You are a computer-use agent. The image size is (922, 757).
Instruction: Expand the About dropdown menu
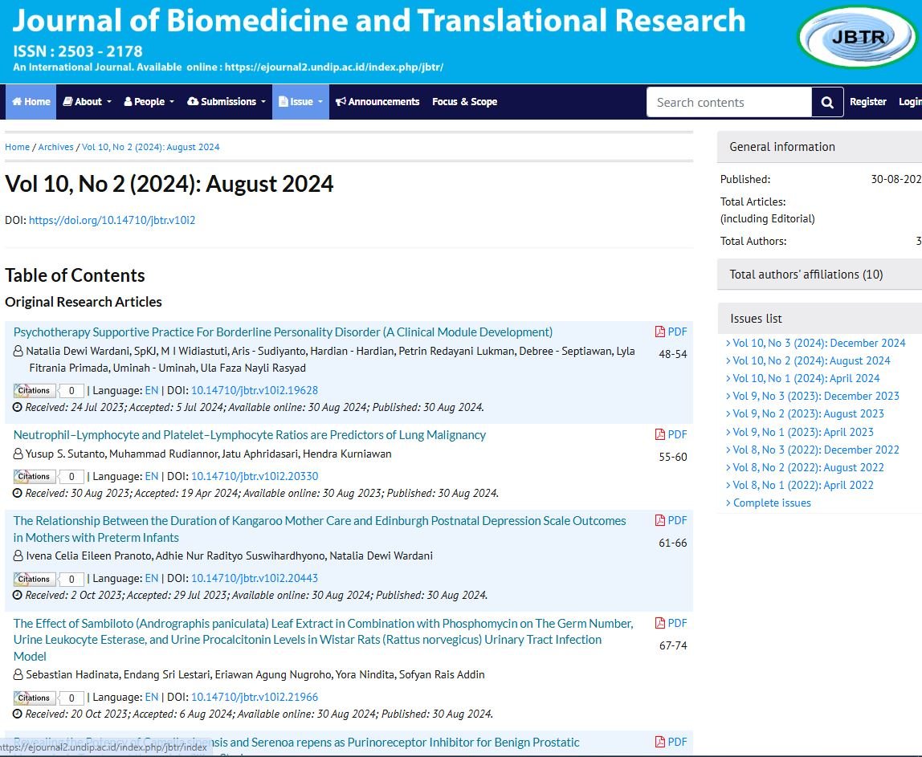pos(86,102)
